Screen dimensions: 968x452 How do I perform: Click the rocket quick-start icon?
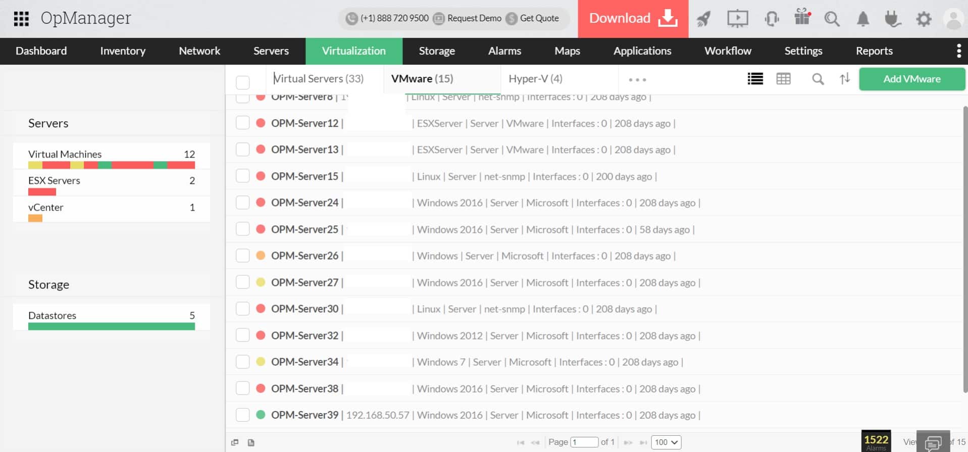pyautogui.click(x=703, y=19)
